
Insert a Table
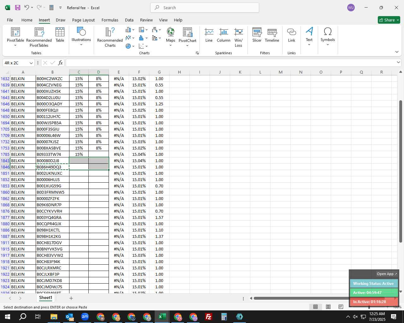coord(60,35)
